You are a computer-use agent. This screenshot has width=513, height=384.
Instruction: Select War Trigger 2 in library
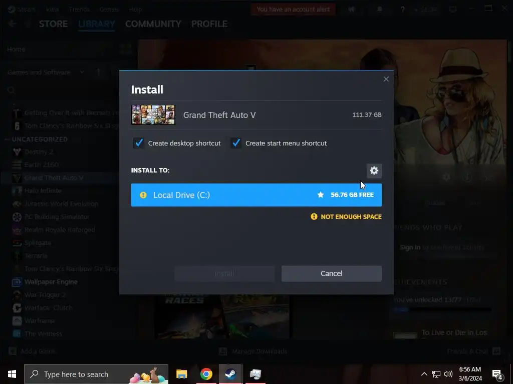(45, 295)
